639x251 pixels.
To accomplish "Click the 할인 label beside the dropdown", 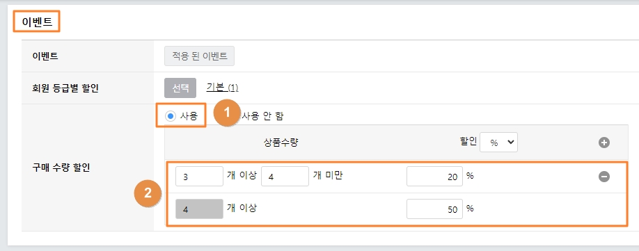I will (468, 142).
